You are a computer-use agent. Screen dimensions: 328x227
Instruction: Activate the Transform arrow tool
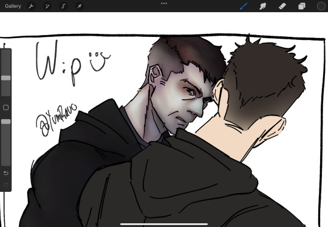[80, 6]
